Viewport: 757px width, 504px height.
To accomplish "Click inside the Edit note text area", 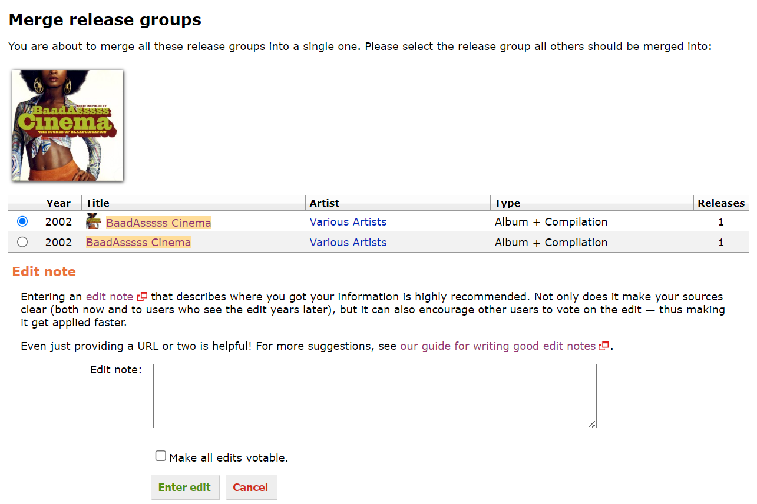I will [x=375, y=396].
